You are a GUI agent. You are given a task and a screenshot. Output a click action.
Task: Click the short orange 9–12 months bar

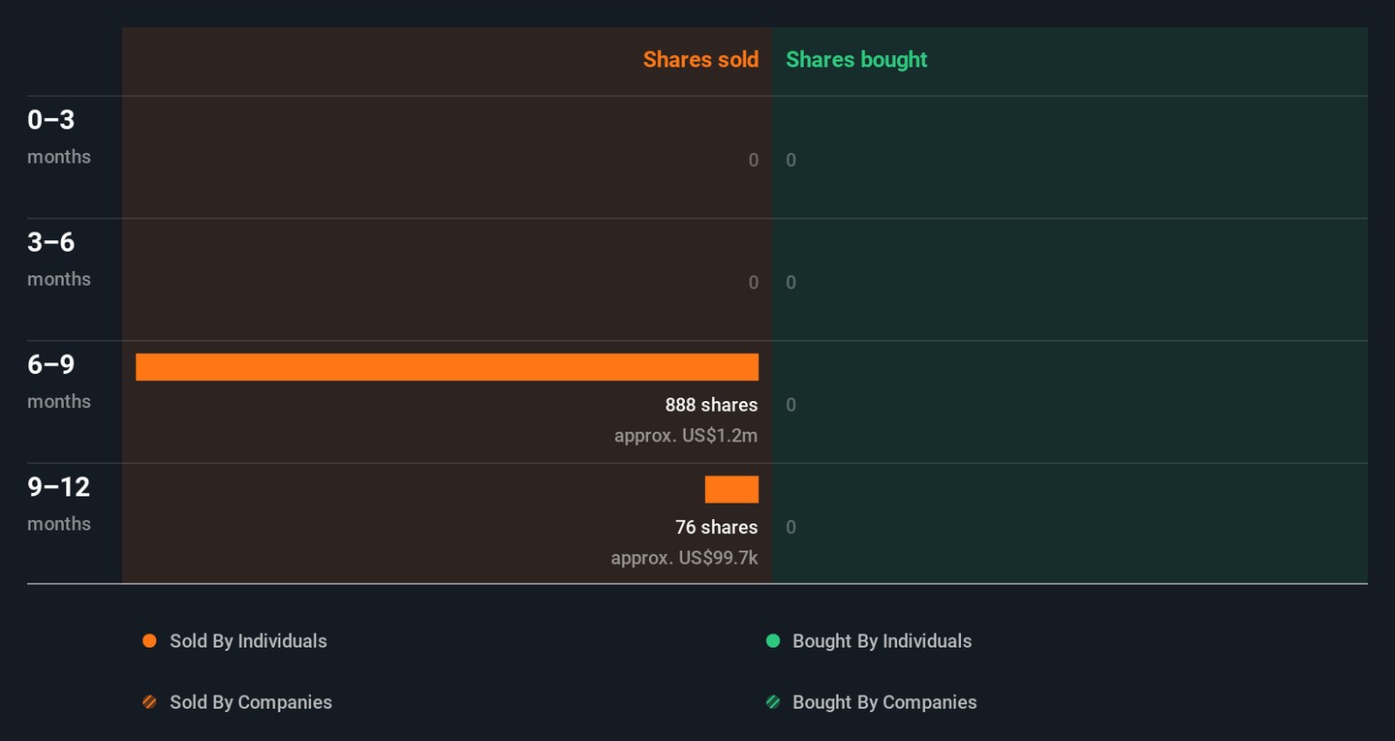click(x=731, y=489)
